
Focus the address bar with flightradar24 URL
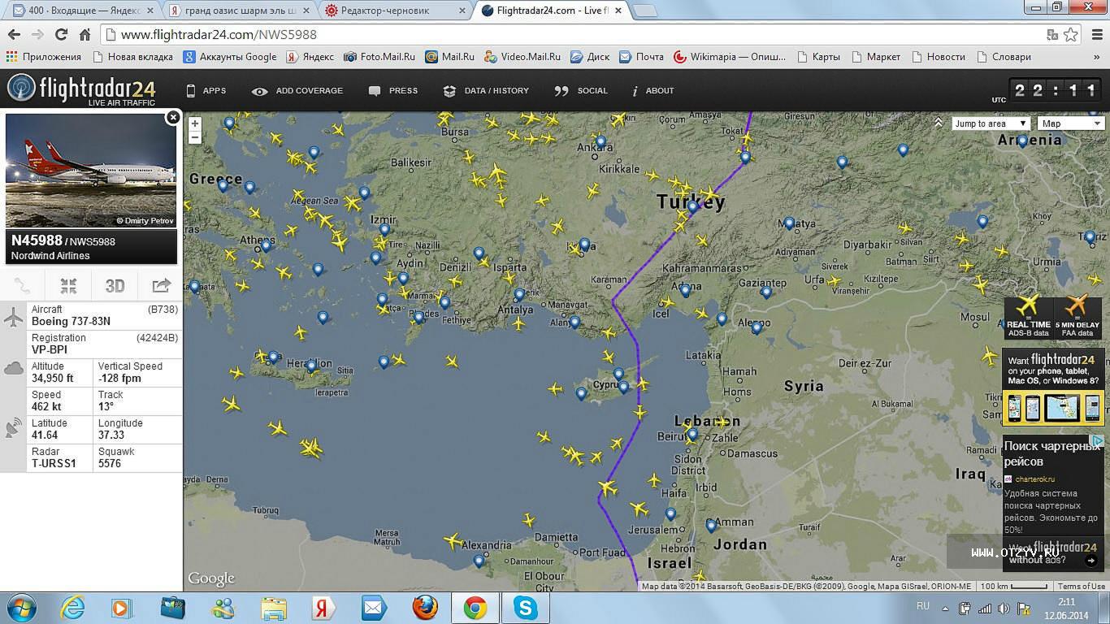pos(569,34)
